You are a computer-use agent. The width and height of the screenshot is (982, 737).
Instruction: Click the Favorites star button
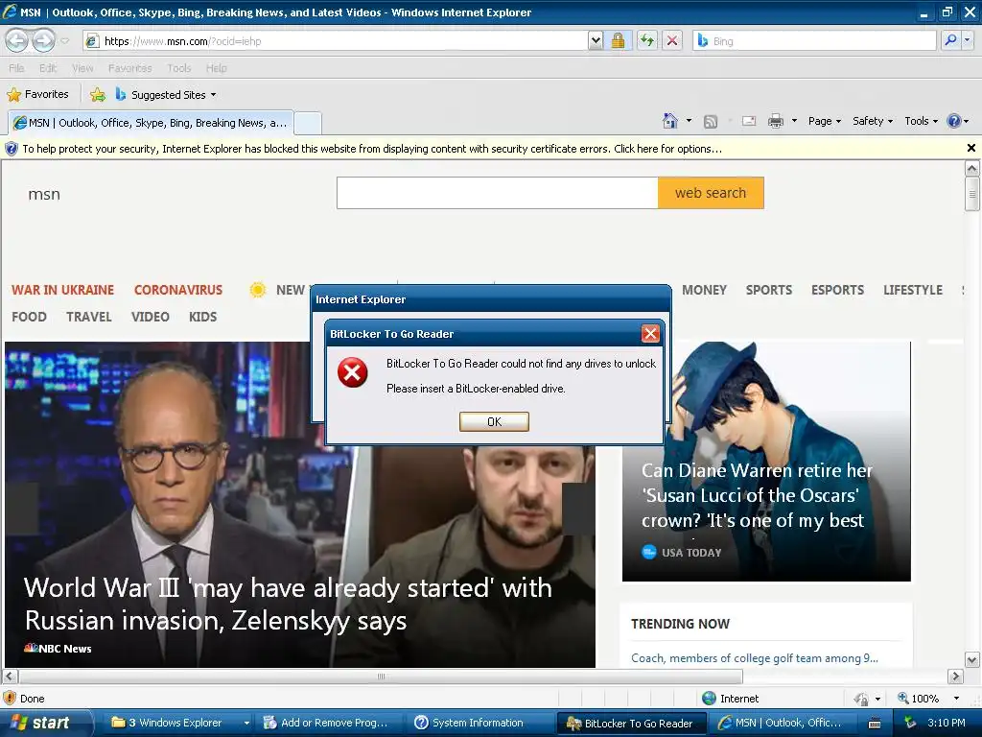(37, 95)
